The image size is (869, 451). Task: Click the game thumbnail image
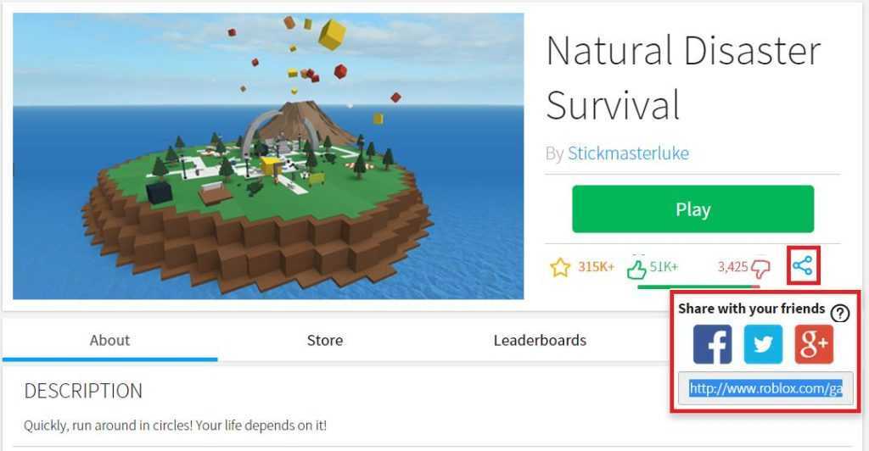pyautogui.click(x=268, y=156)
